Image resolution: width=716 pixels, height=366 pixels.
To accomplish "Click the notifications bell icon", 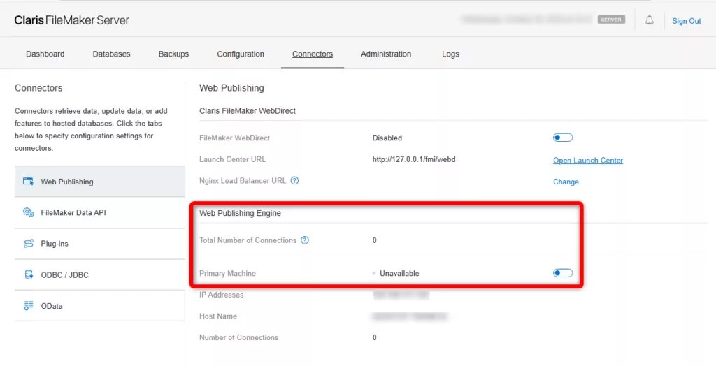I will click(650, 20).
